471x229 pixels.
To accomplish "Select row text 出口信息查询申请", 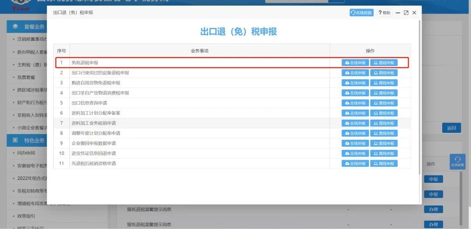I will (89, 103).
